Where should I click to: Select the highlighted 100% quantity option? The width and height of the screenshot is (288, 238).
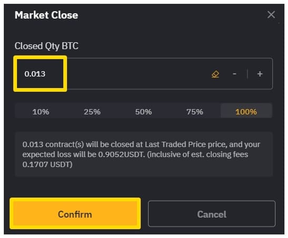click(x=246, y=112)
